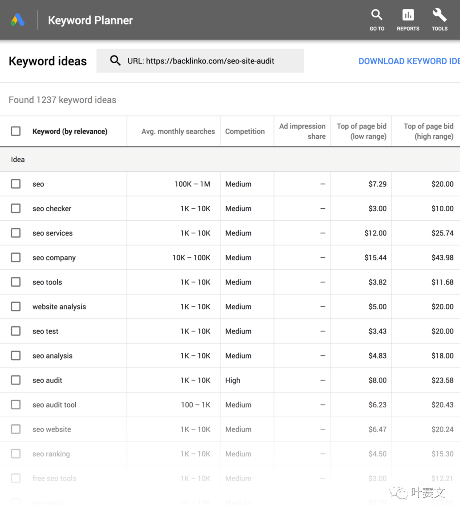Click the 'Idea' group row
Image resolution: width=460 pixels, height=513 pixels.
click(x=230, y=159)
